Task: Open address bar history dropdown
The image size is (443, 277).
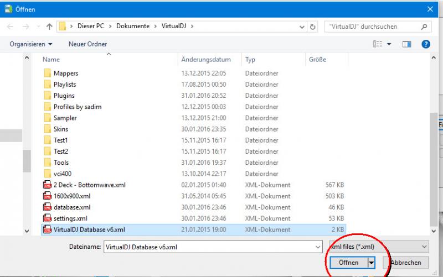Action: [302, 27]
